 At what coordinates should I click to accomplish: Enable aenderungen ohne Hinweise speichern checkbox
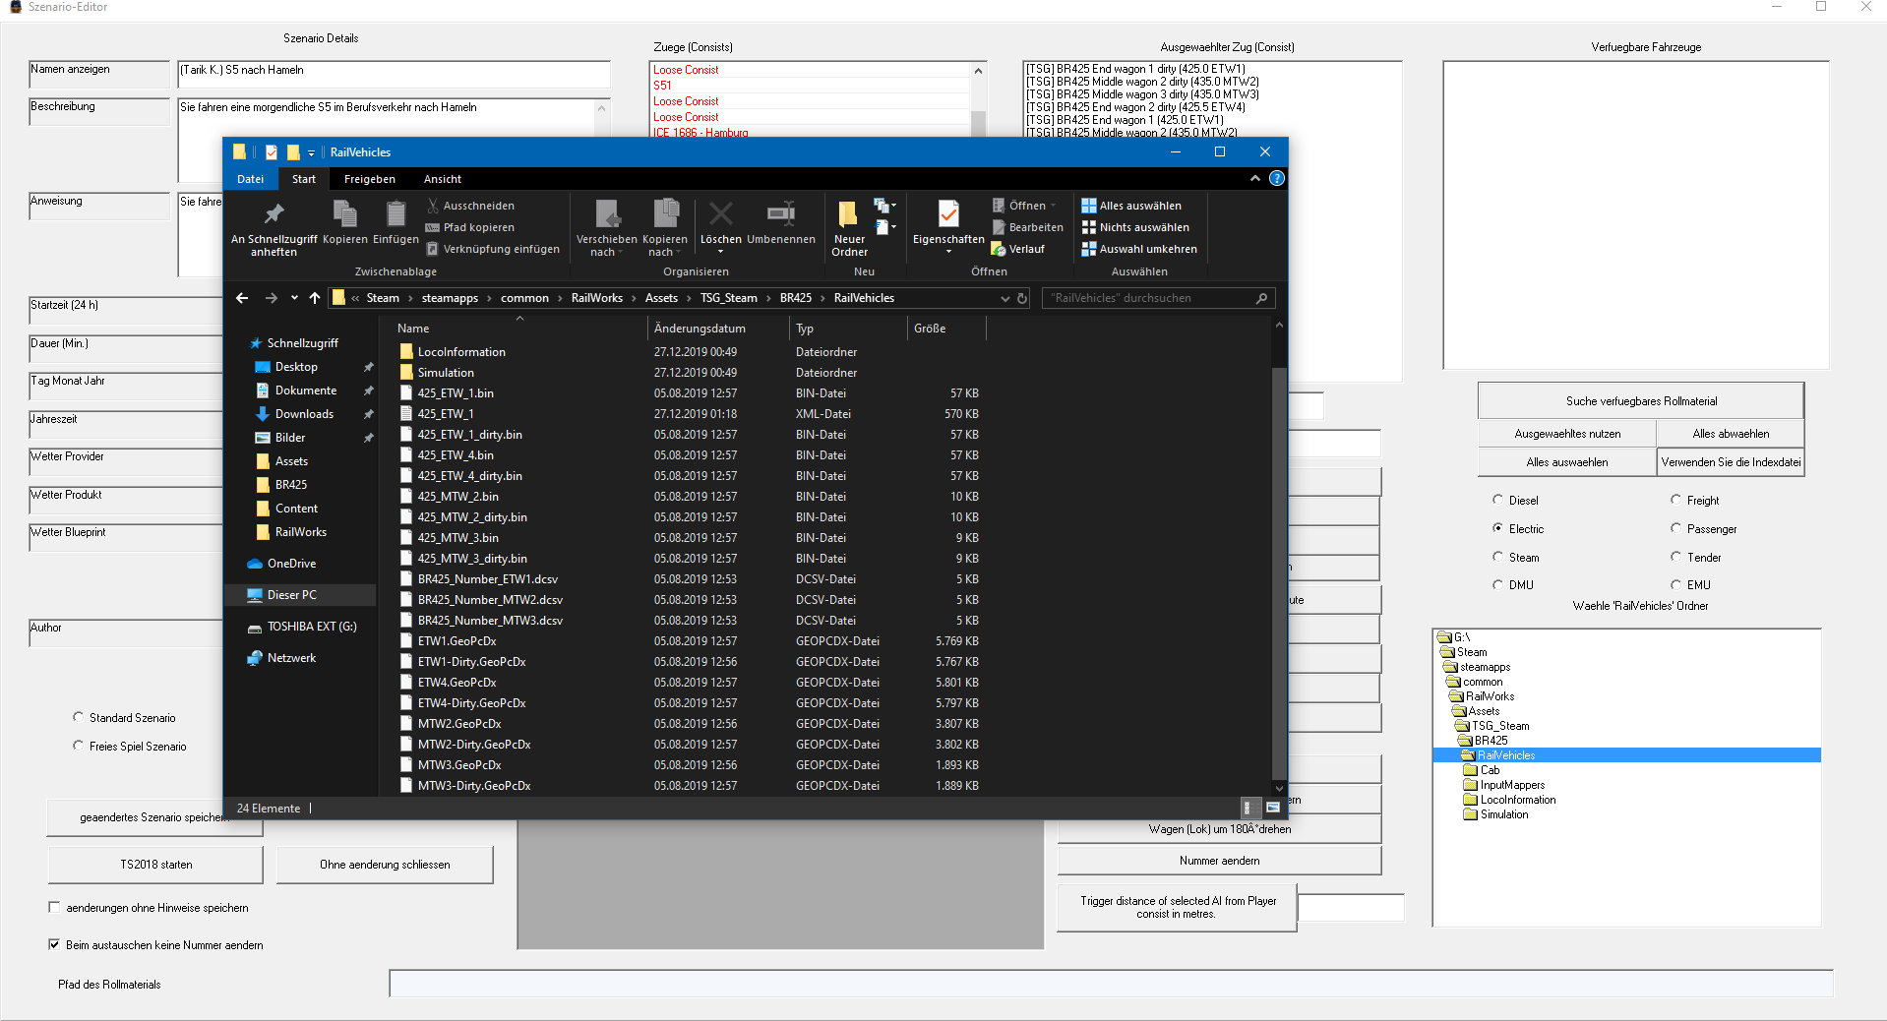55,907
